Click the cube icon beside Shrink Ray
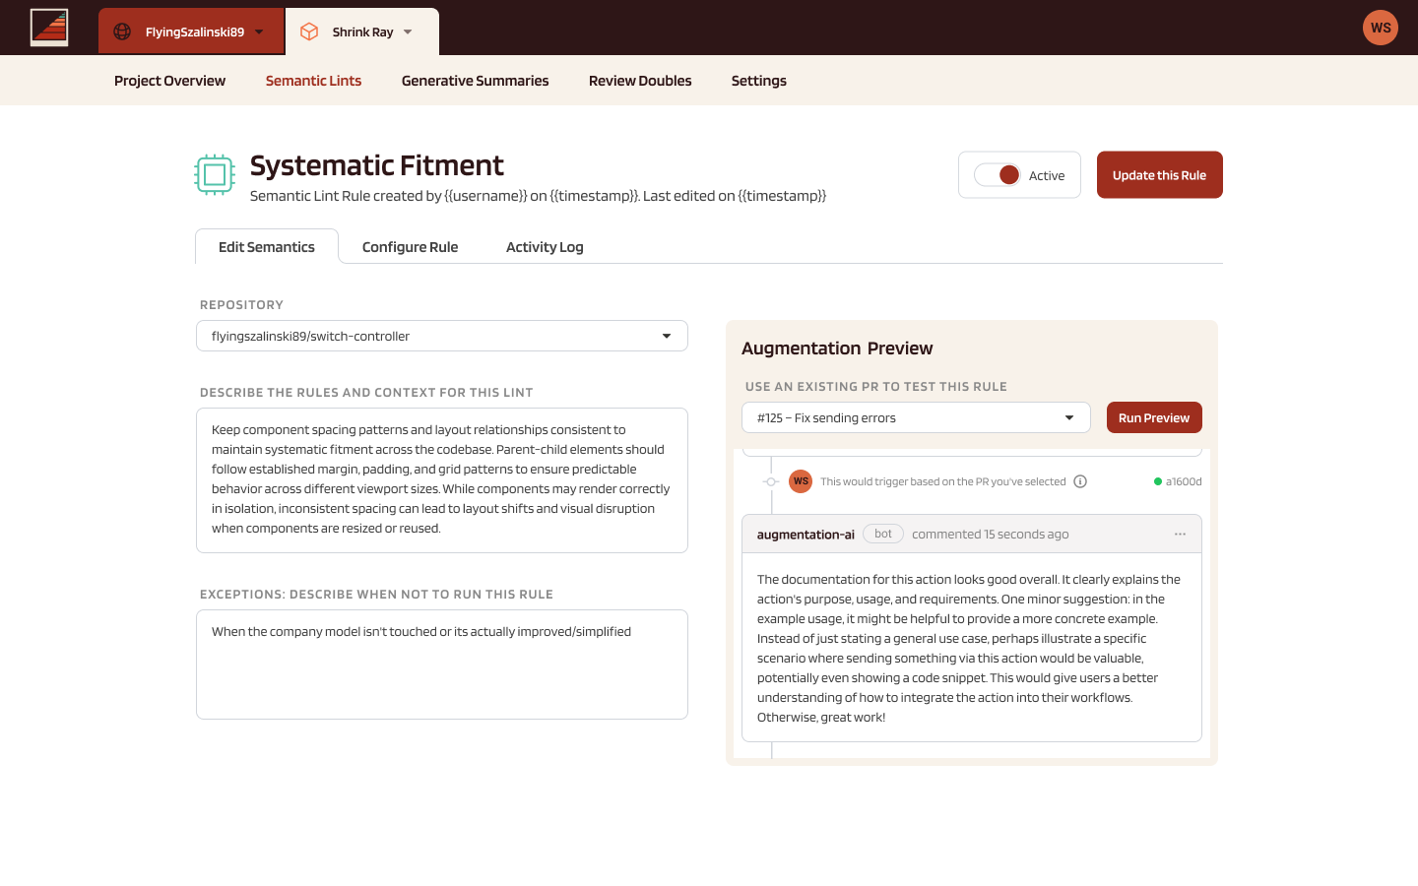Viewport: 1418px width, 886px height. point(309,32)
